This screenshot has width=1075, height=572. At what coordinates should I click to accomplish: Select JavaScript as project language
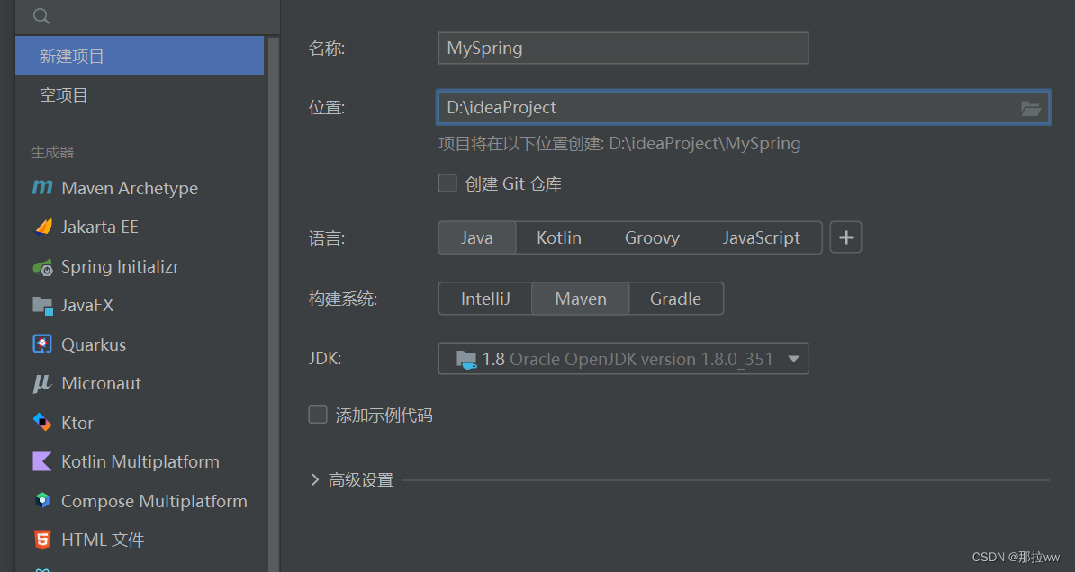coord(761,237)
